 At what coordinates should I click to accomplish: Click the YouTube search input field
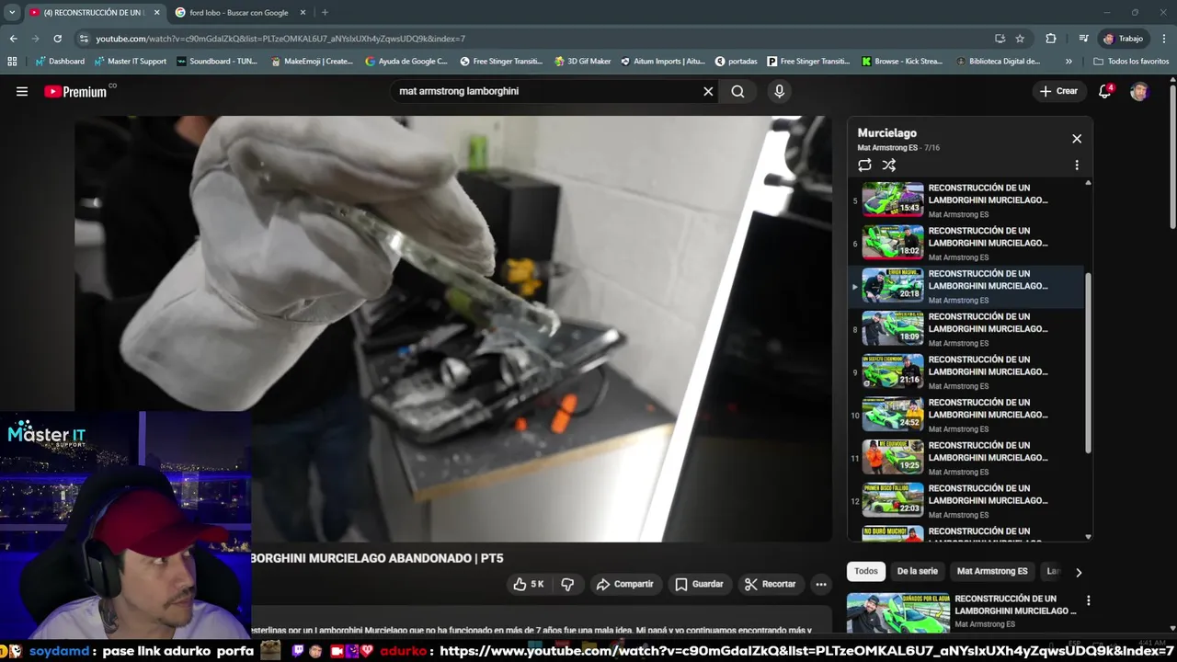click(546, 91)
